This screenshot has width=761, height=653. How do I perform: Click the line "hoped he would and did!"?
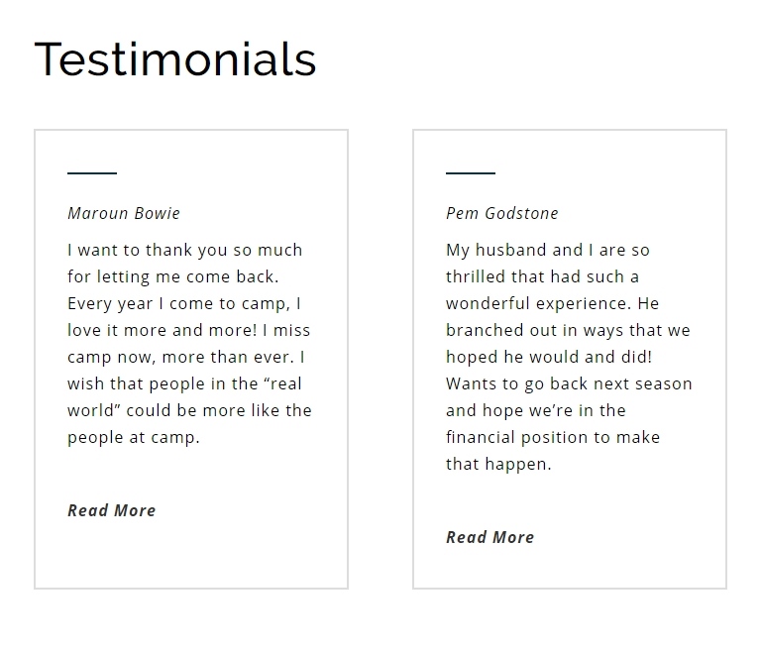(x=549, y=357)
